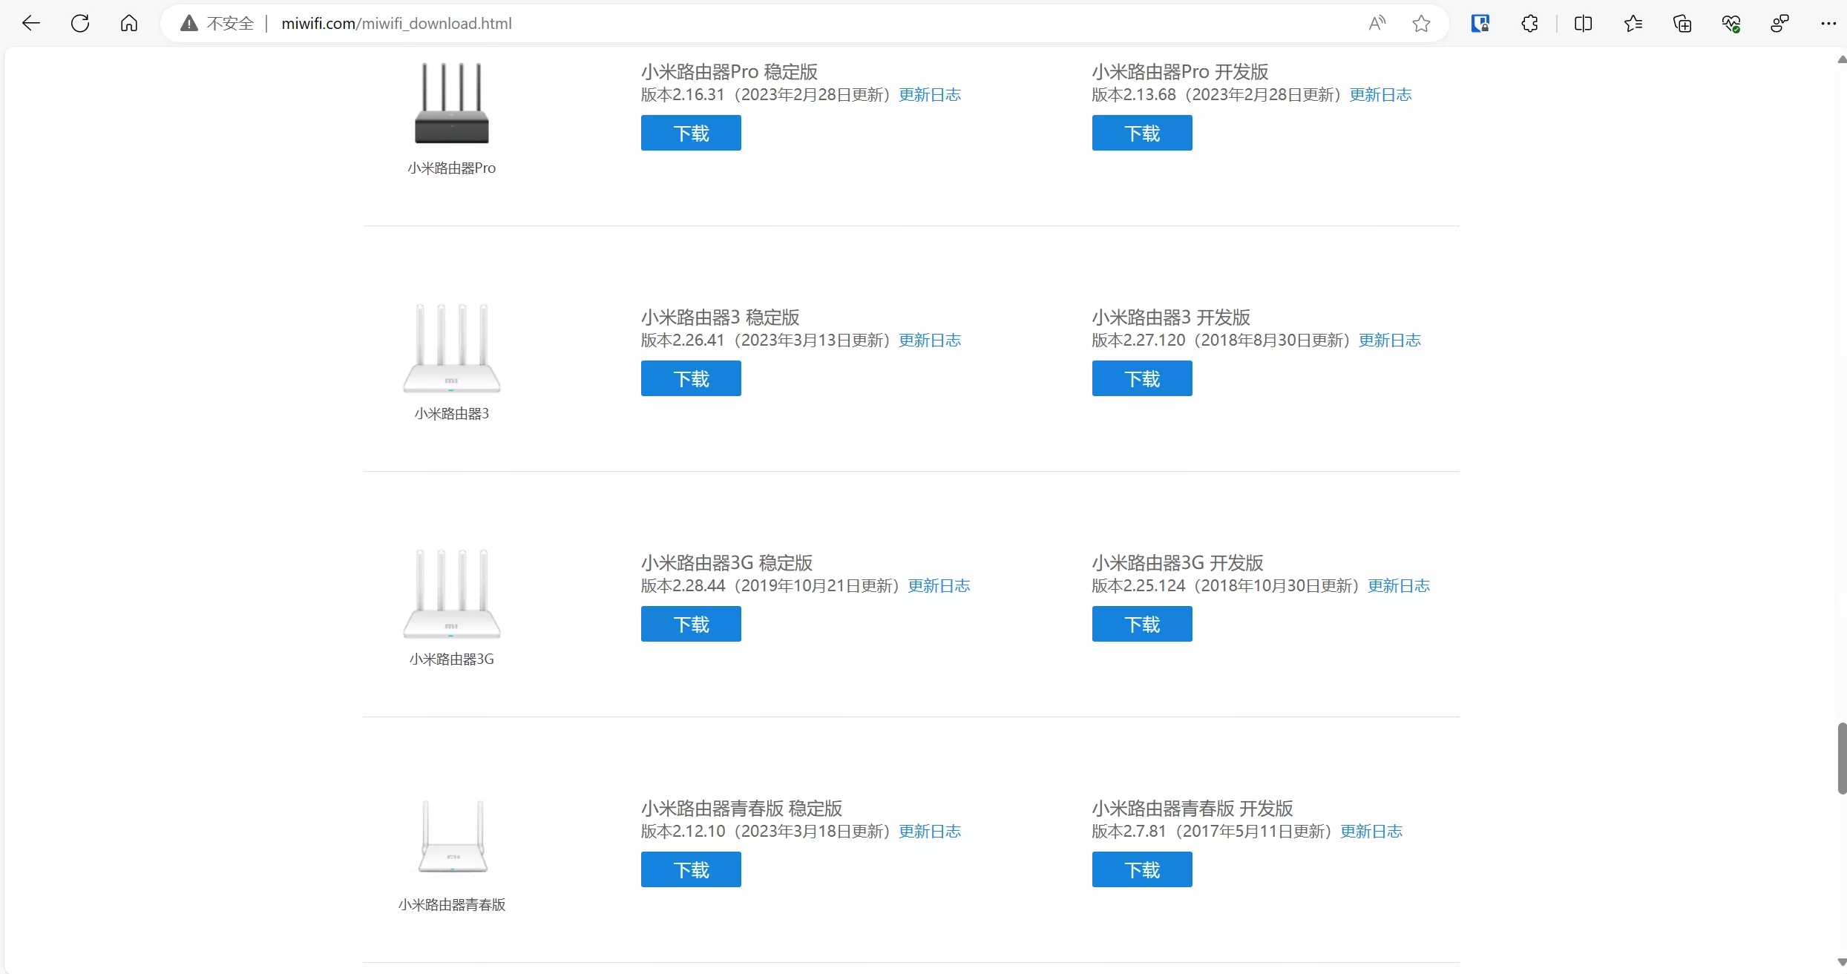
Task: Click the scroll down arrow
Action: 1841,962
